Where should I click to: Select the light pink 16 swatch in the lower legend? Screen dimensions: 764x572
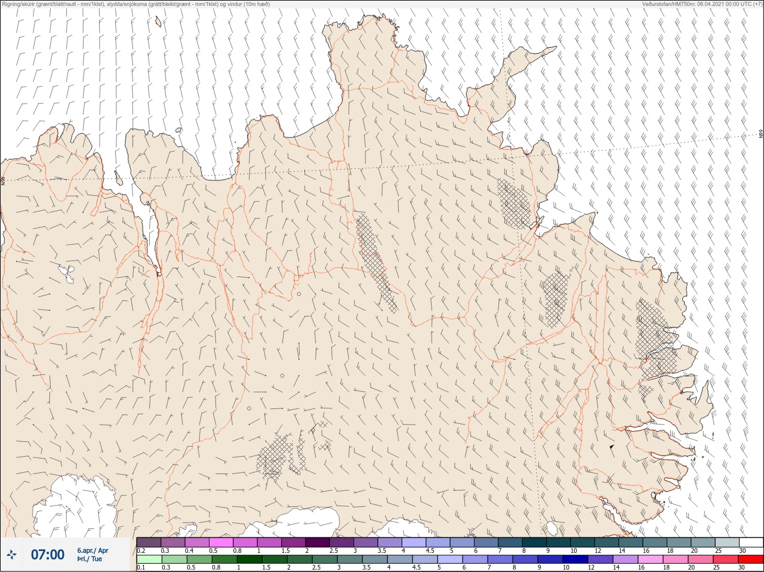tap(651, 559)
